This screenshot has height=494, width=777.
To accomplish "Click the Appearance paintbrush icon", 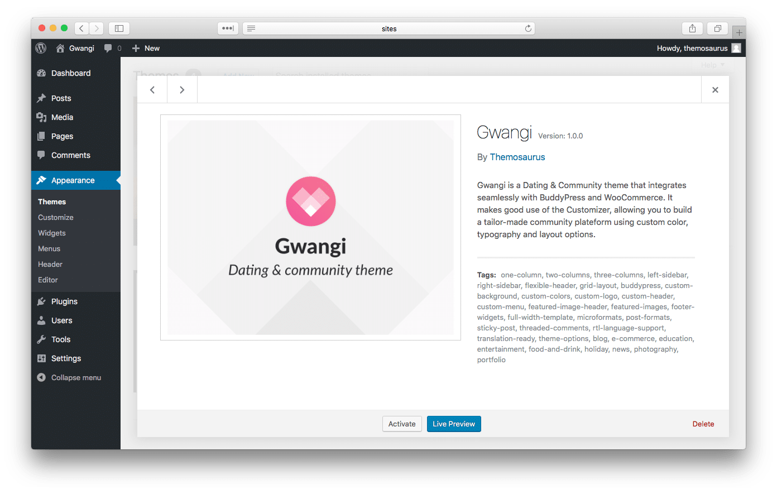I will click(41, 180).
